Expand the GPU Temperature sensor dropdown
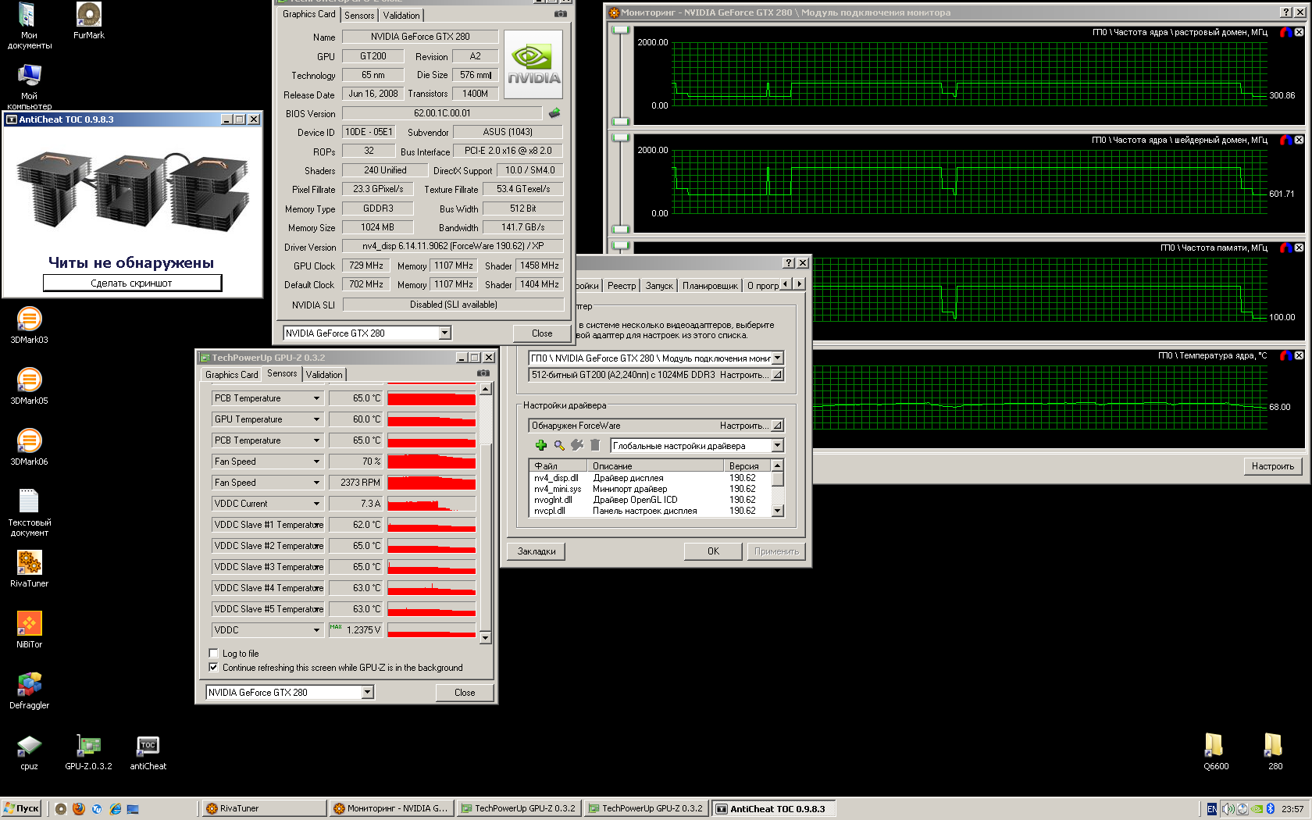The height and width of the screenshot is (820, 1312). click(x=316, y=419)
